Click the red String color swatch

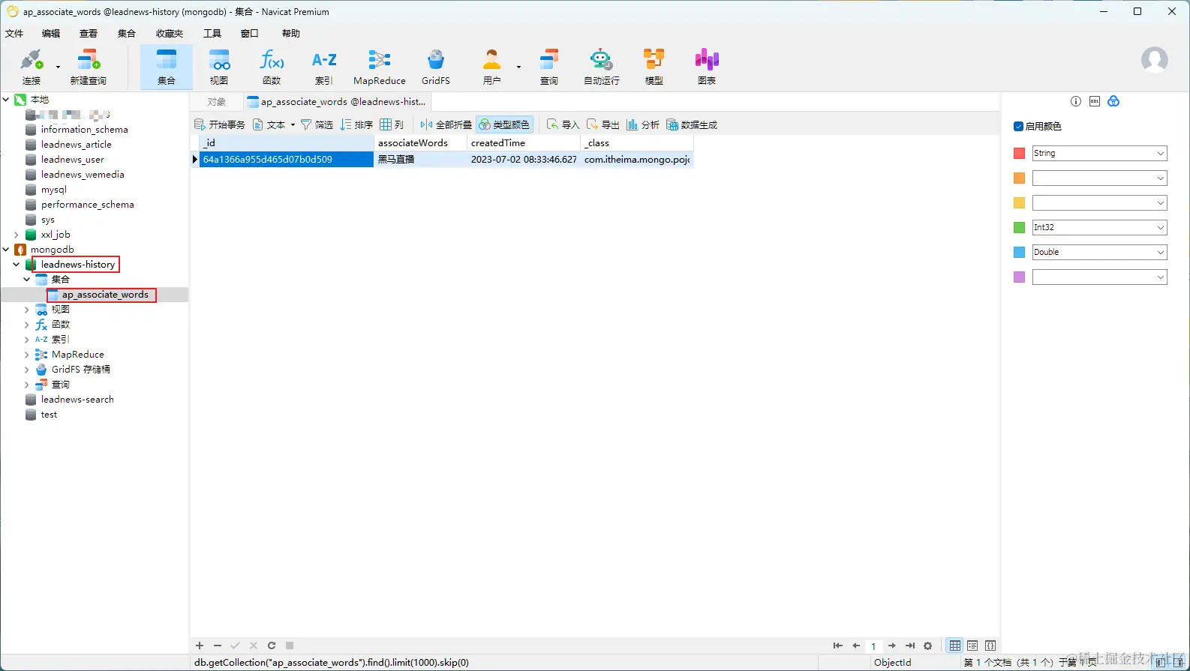1019,154
